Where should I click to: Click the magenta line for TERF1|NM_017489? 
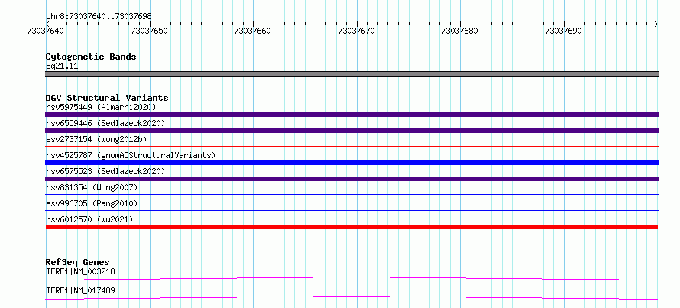351,297
